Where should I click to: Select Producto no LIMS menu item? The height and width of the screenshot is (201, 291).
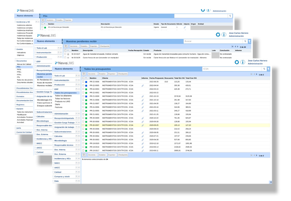tap(63, 102)
